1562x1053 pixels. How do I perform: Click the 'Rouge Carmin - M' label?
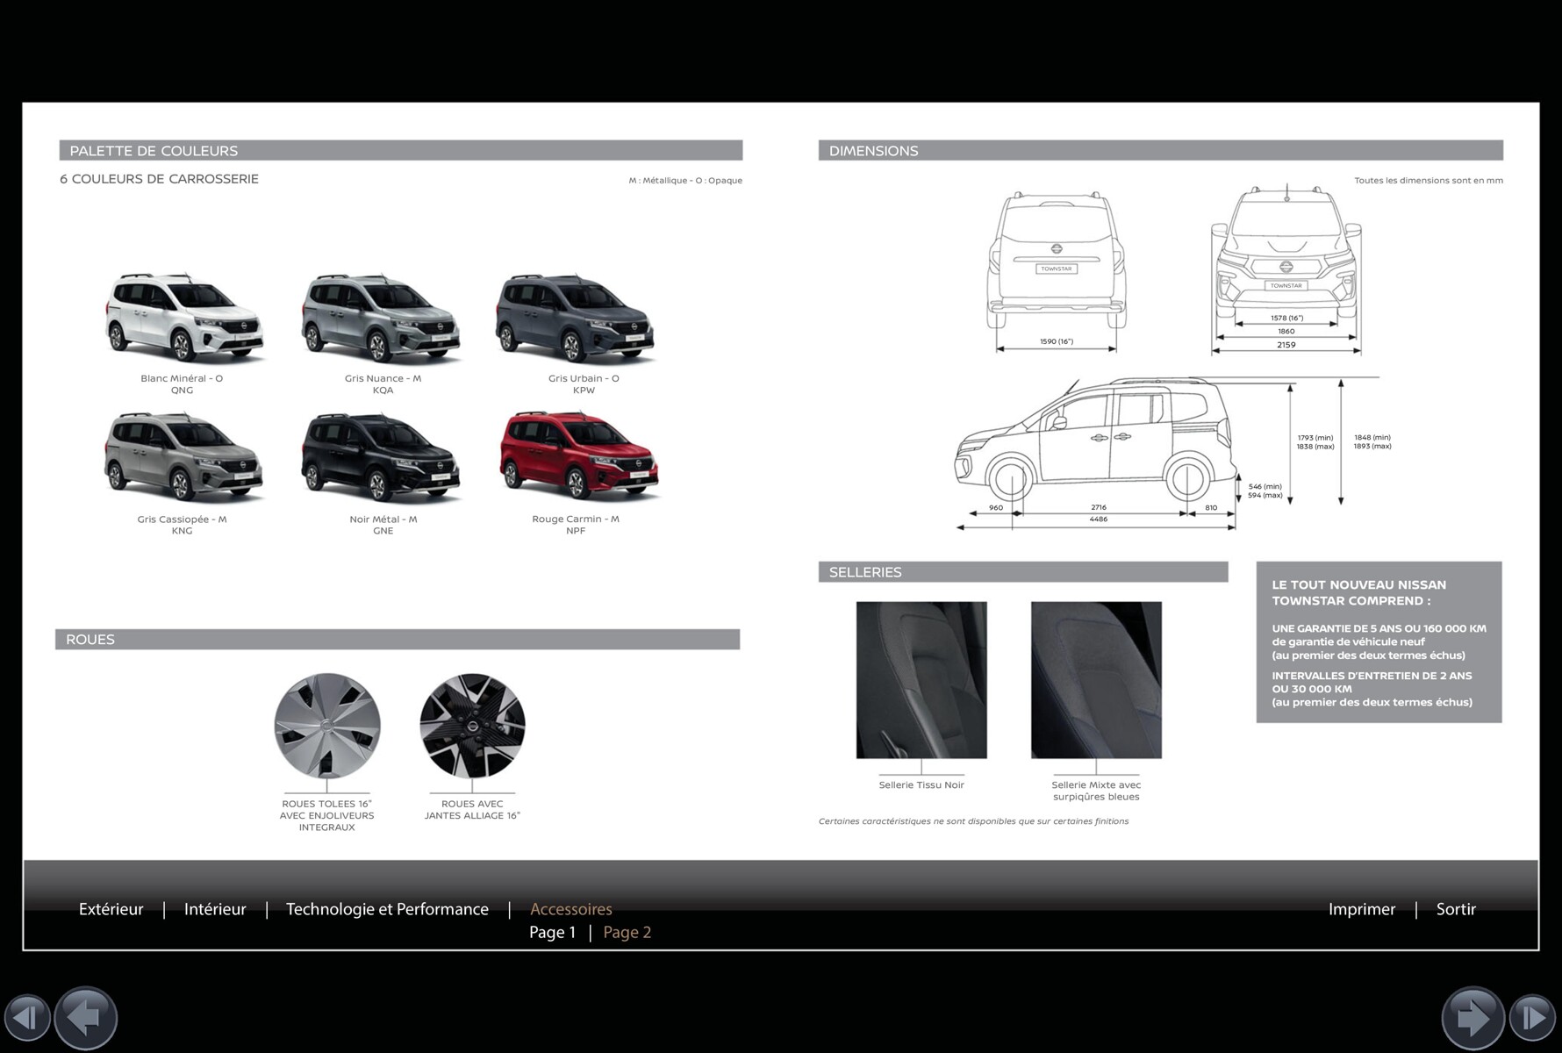tap(576, 519)
